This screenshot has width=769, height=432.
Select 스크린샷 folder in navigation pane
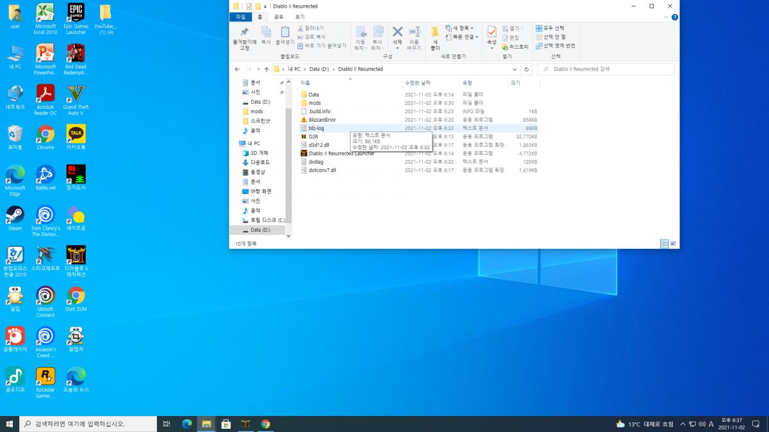tap(260, 120)
